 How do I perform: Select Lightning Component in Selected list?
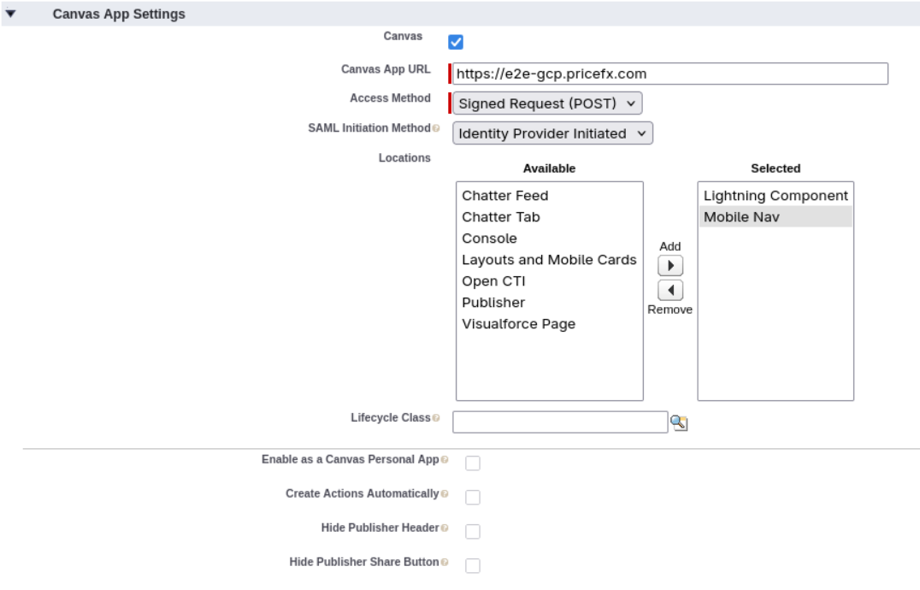776,196
